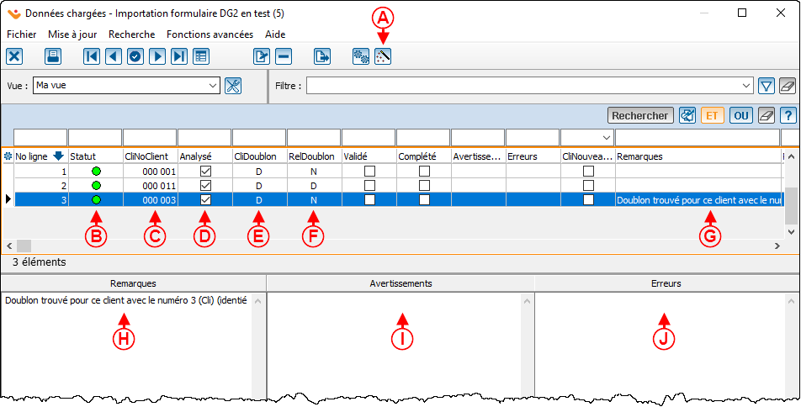The image size is (801, 407).
Task: Open the view settings tools icon
Action: (x=233, y=86)
